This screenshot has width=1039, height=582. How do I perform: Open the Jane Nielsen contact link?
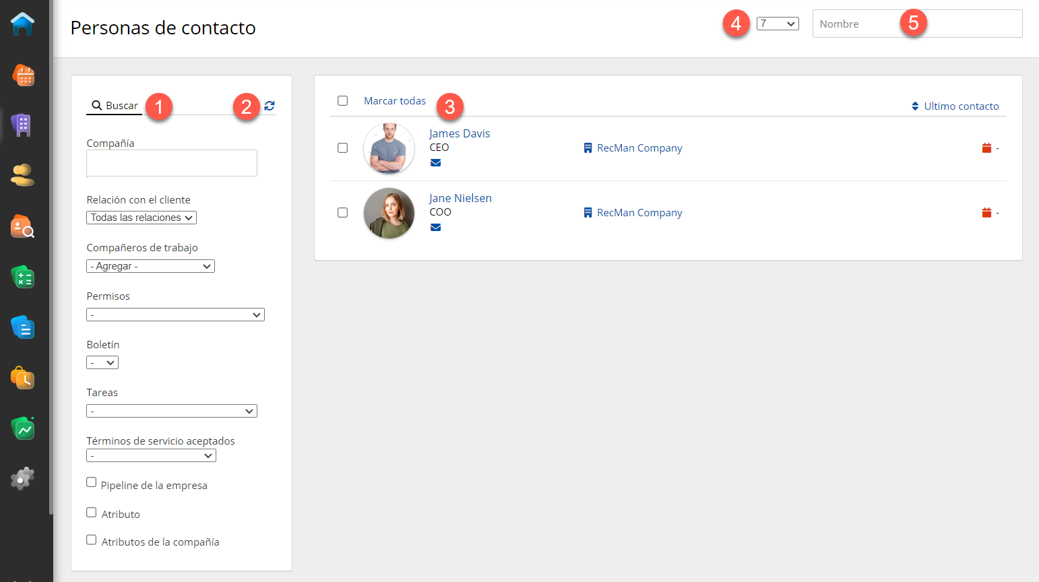tap(460, 198)
